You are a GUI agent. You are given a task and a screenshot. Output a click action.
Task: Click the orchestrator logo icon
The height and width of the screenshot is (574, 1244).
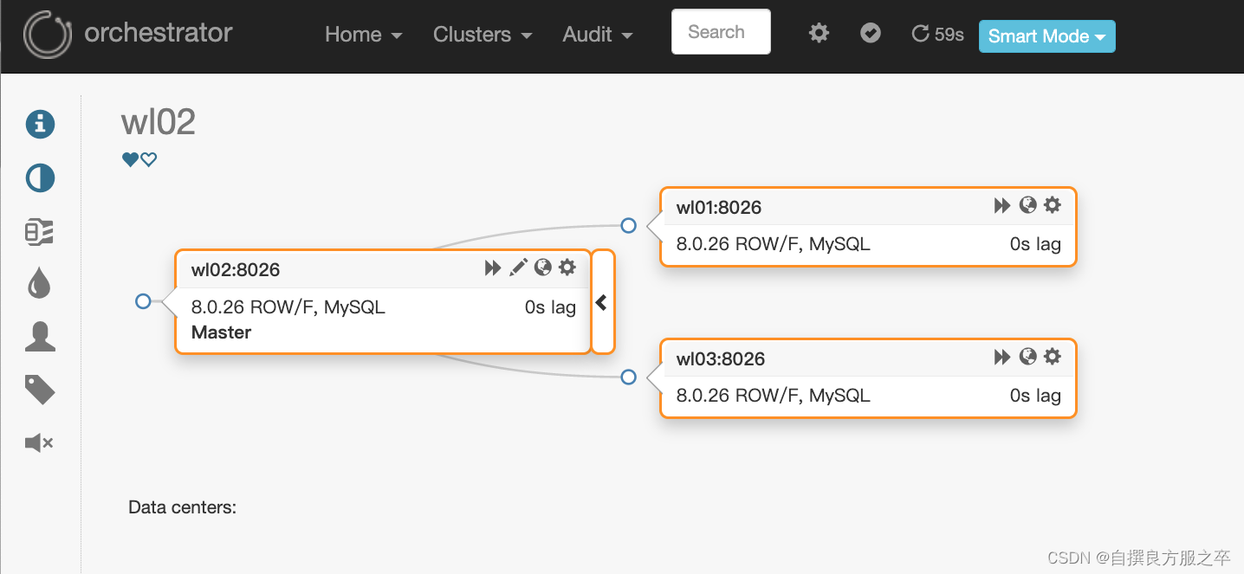[x=47, y=35]
